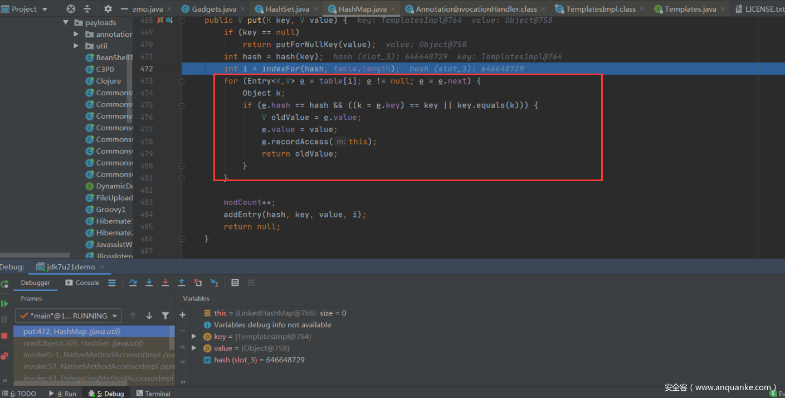Expand the key variable node
This screenshot has width=785, height=398.
click(x=194, y=337)
